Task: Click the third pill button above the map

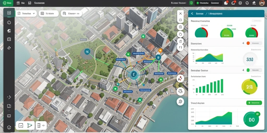Action: pos(71,14)
